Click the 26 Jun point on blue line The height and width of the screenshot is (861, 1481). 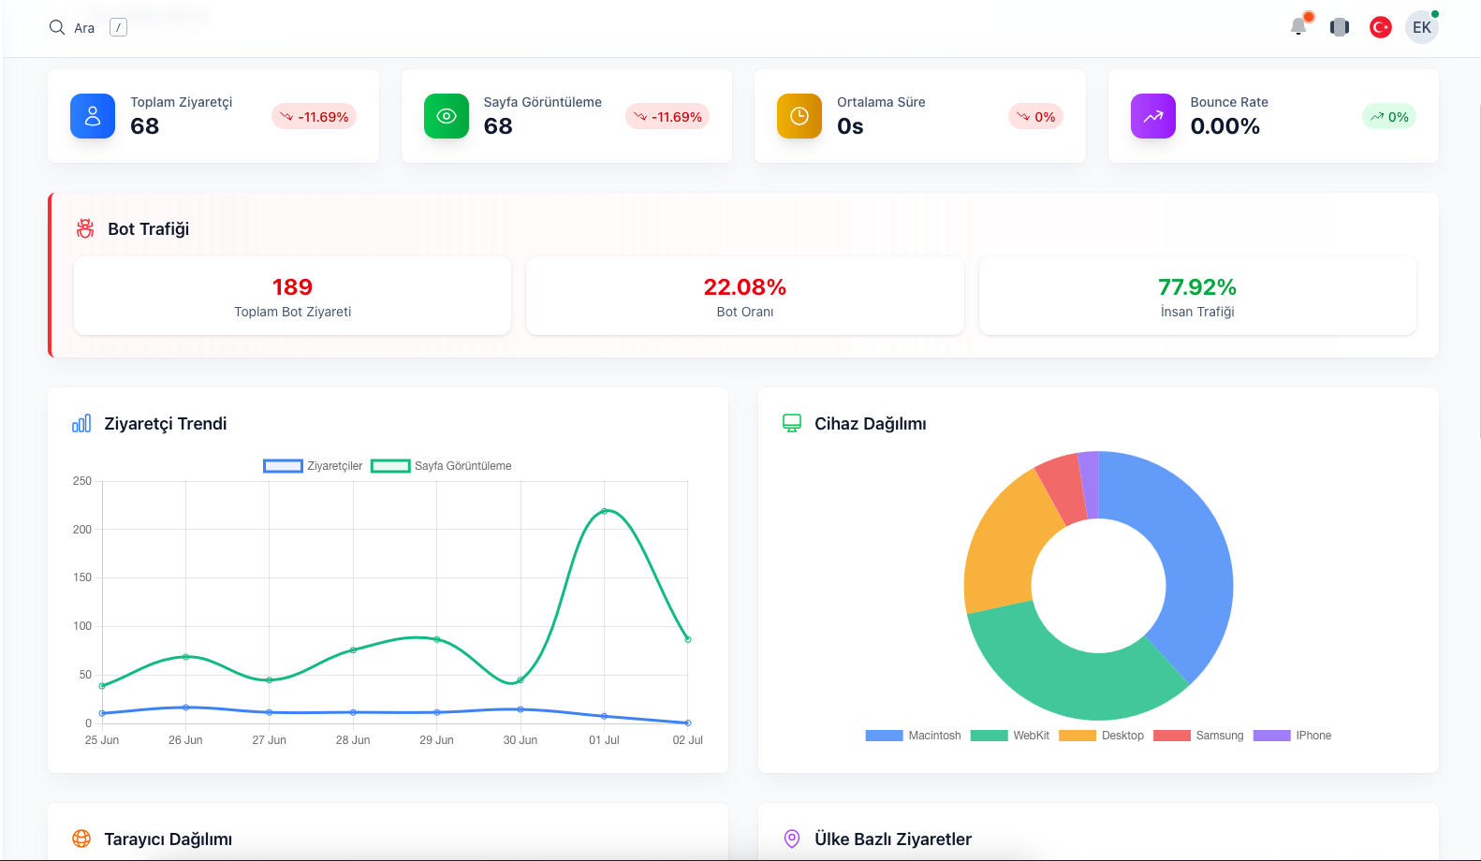click(185, 708)
